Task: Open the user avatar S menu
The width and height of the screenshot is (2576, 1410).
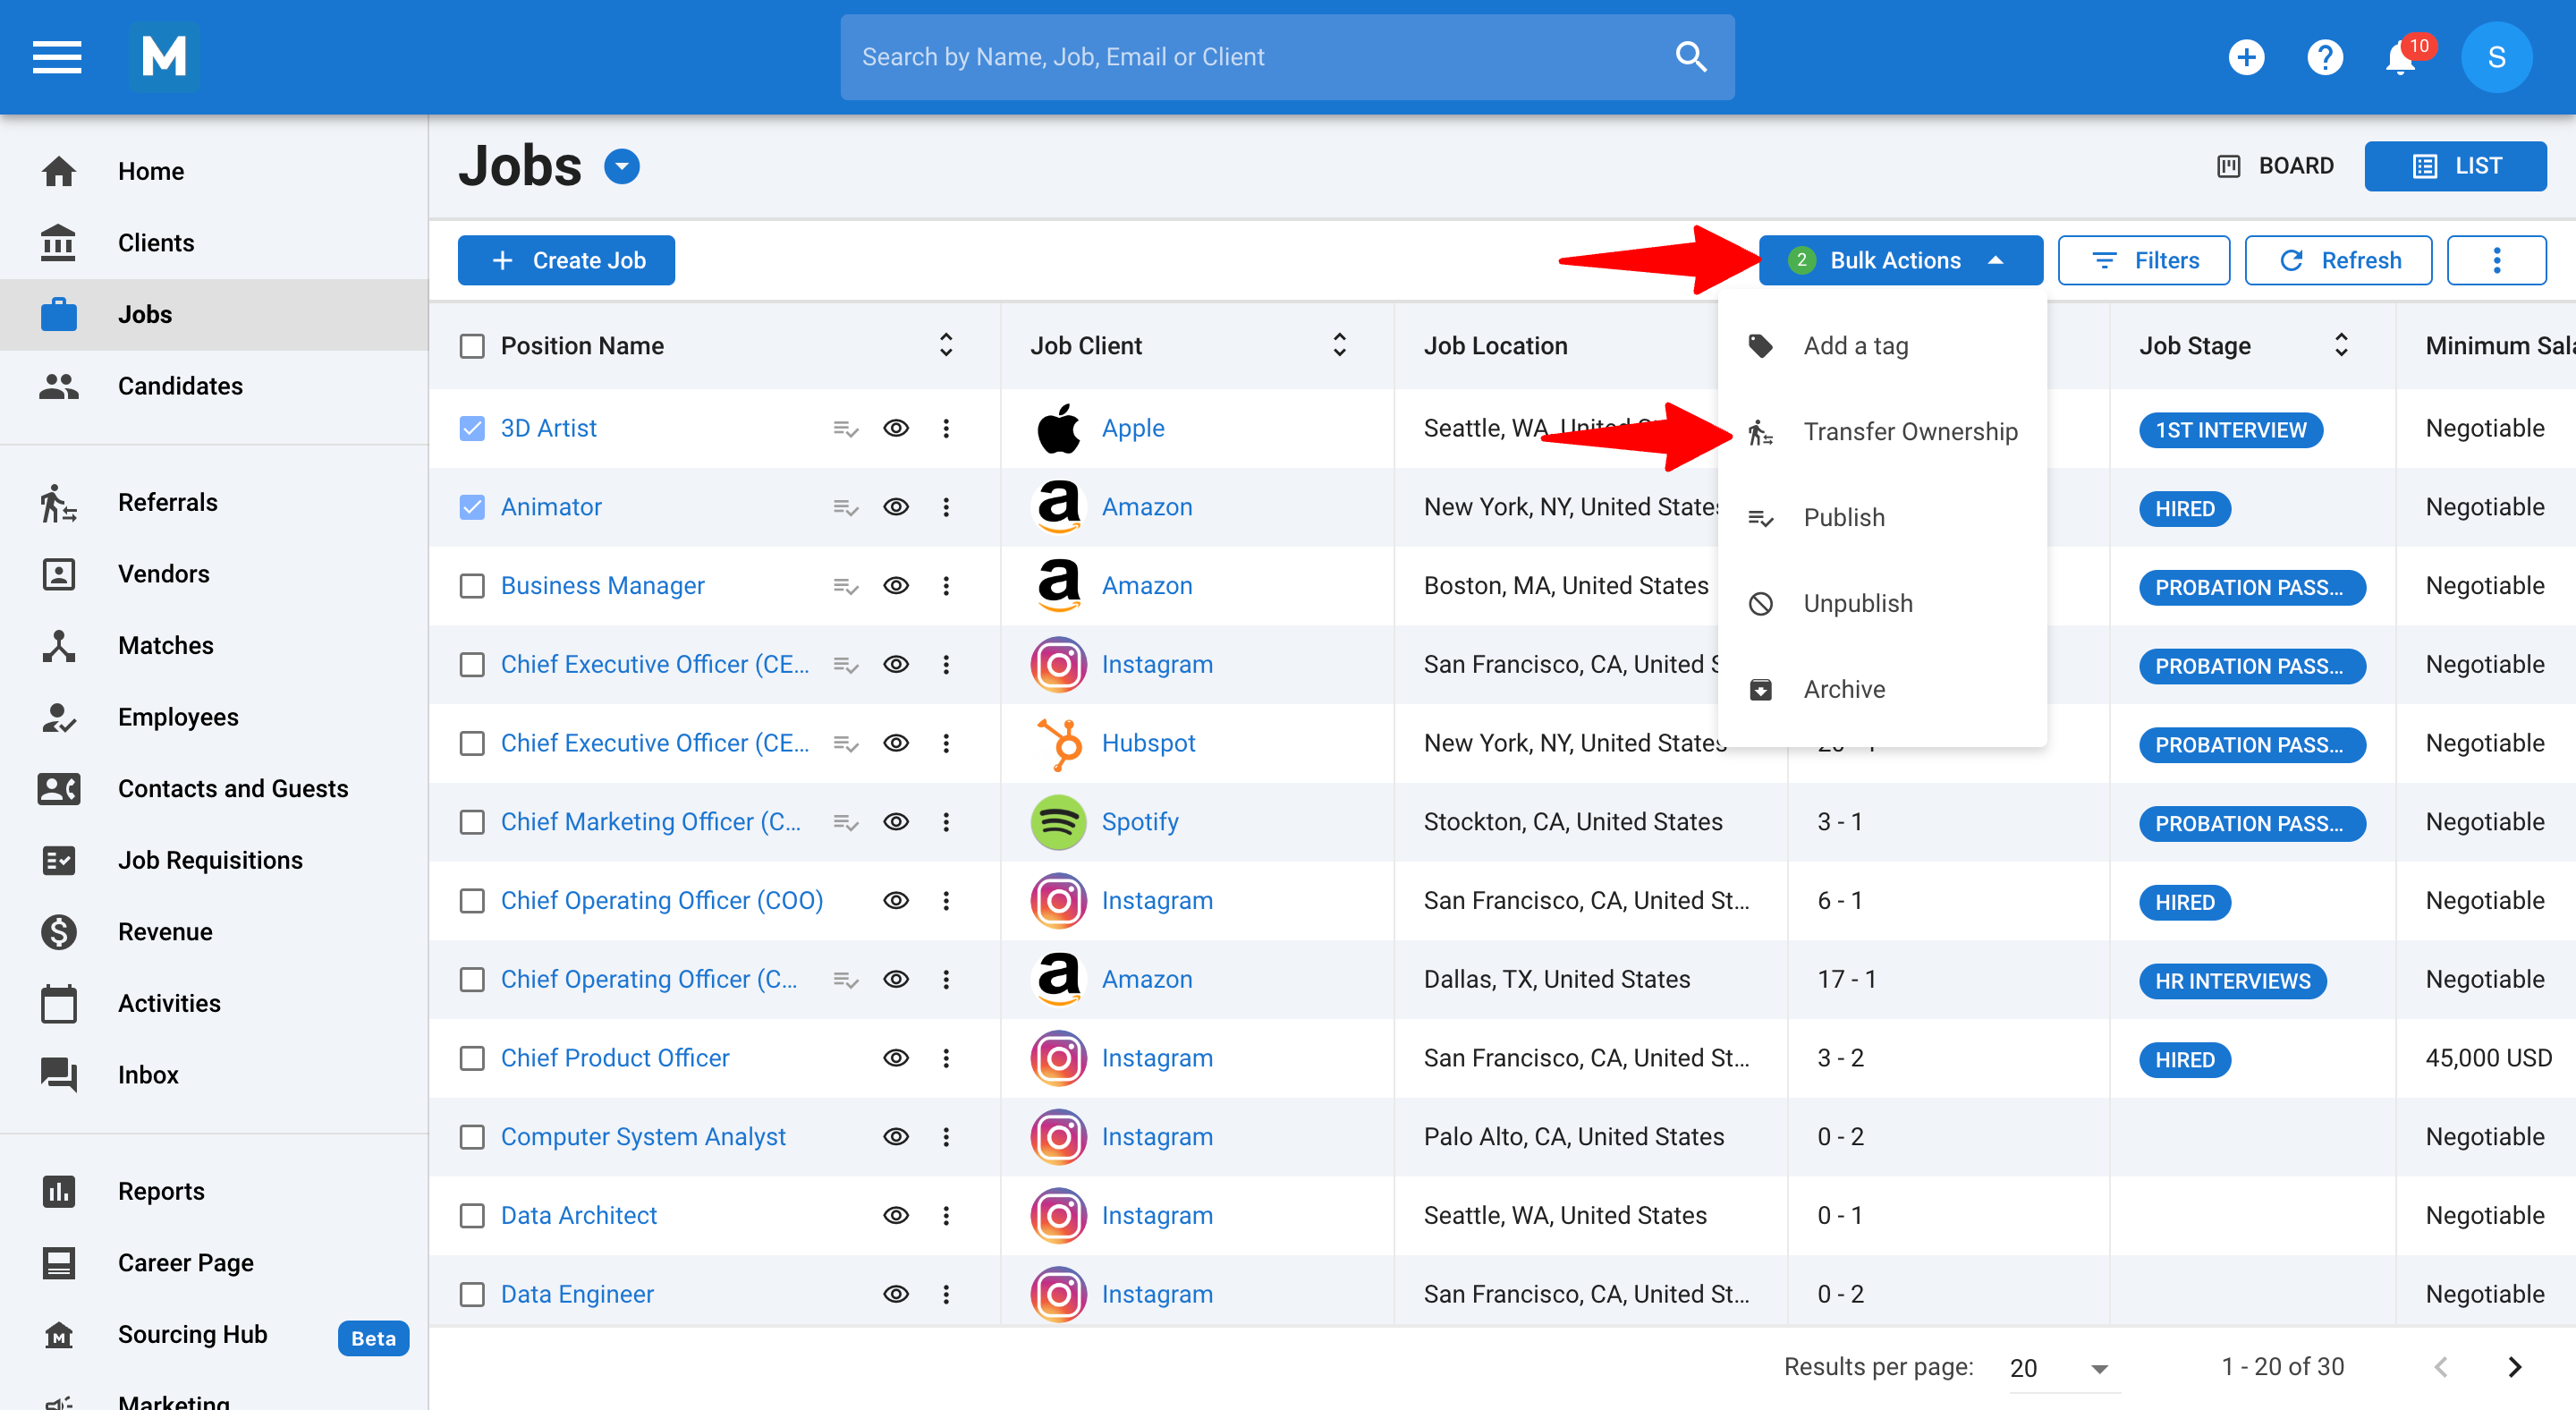Action: pyautogui.click(x=2496, y=57)
